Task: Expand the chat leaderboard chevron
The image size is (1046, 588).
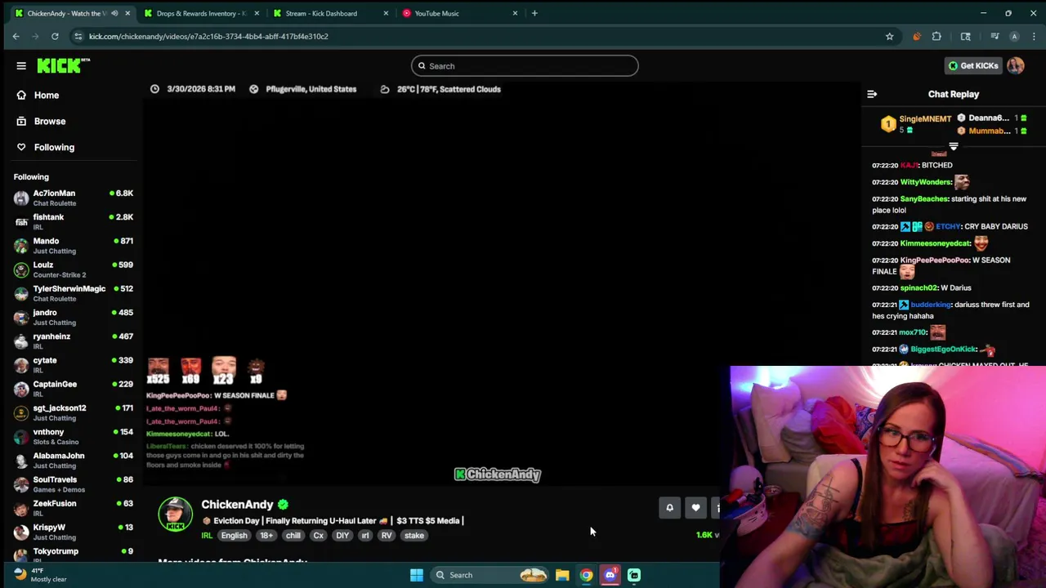Action: pos(953,146)
